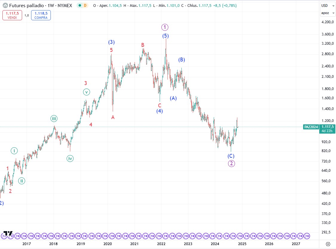Click the palladium symbol logo icon
The image size is (336, 249).
pos(5,6)
